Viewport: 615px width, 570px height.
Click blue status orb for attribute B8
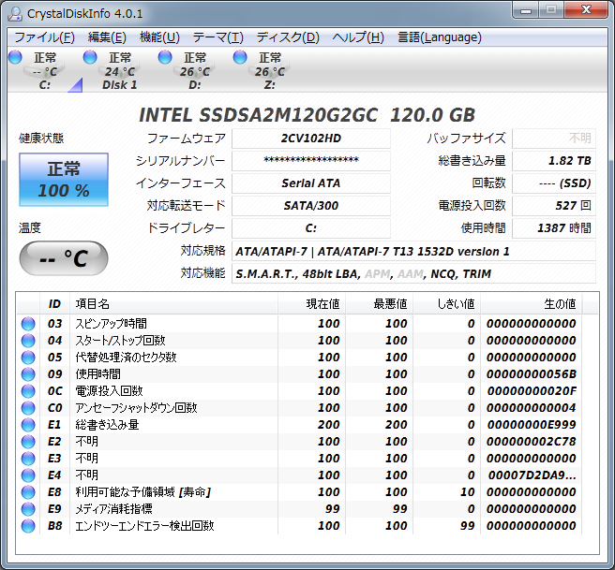point(29,526)
